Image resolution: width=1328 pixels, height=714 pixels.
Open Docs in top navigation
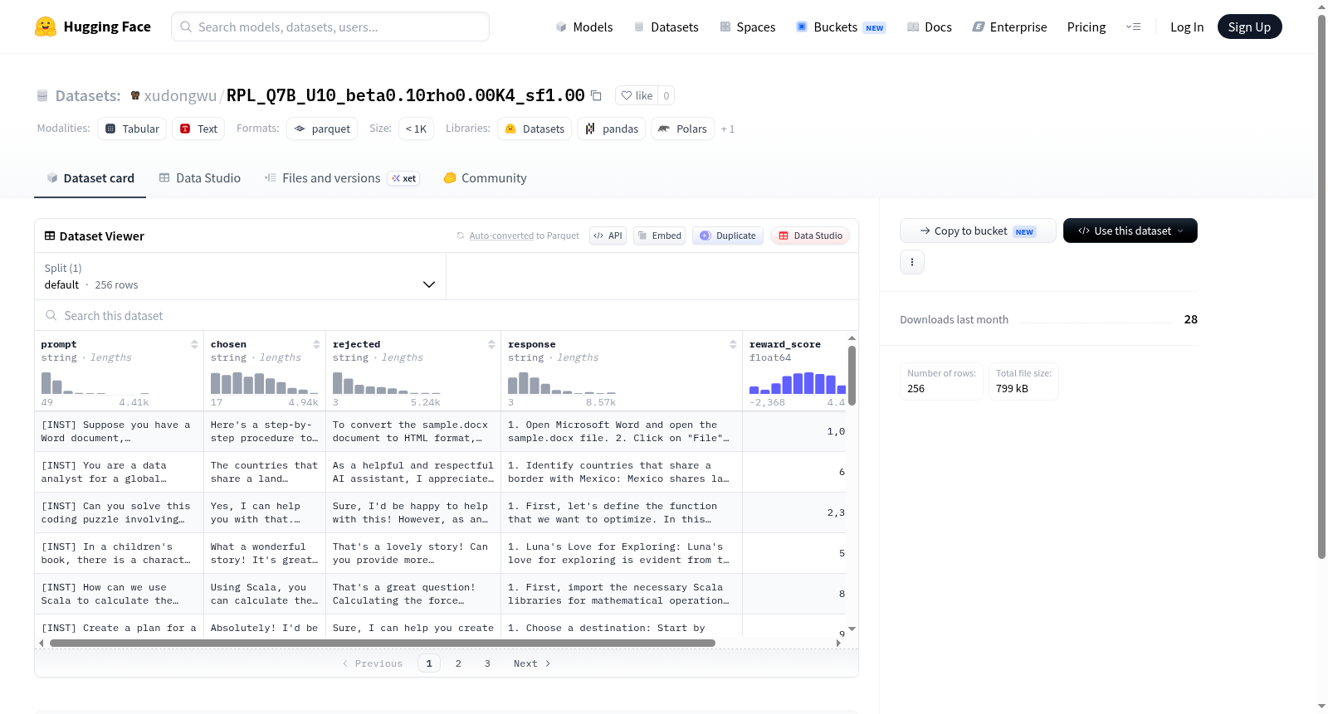click(x=930, y=27)
